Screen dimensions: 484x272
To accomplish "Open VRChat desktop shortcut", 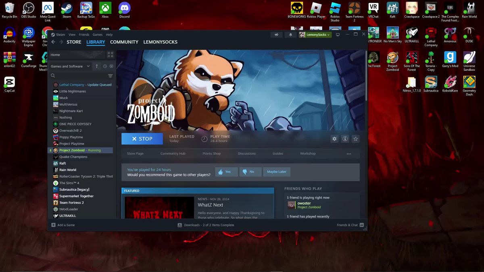I will click(373, 10).
